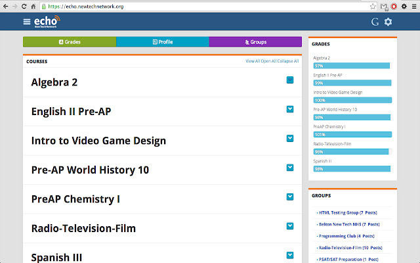Go to browser home page icon
Viewport: 420px width, 263px height.
click(33, 6)
